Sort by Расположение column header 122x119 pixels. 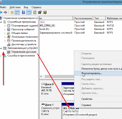(x=83, y=18)
